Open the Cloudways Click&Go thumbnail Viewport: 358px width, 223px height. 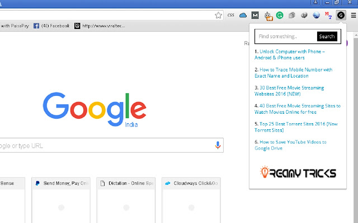tap(191, 200)
